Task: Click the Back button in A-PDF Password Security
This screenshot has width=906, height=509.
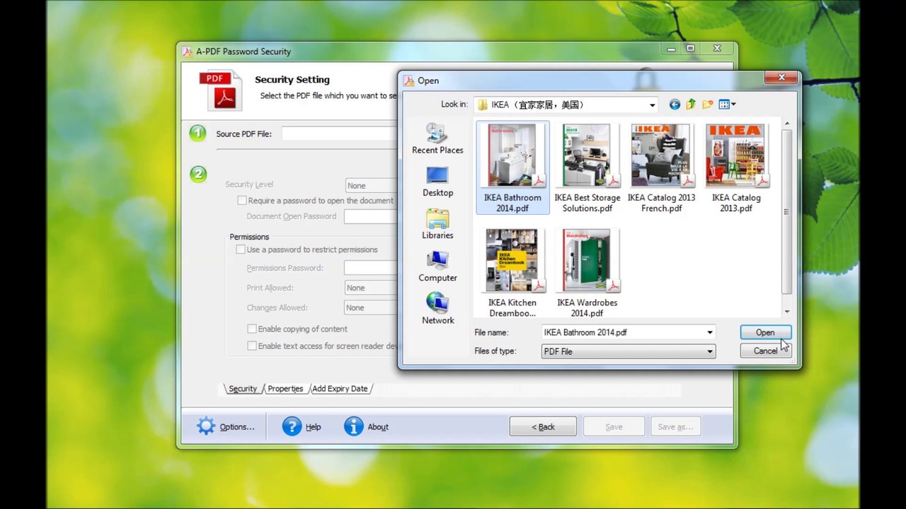Action: (543, 426)
